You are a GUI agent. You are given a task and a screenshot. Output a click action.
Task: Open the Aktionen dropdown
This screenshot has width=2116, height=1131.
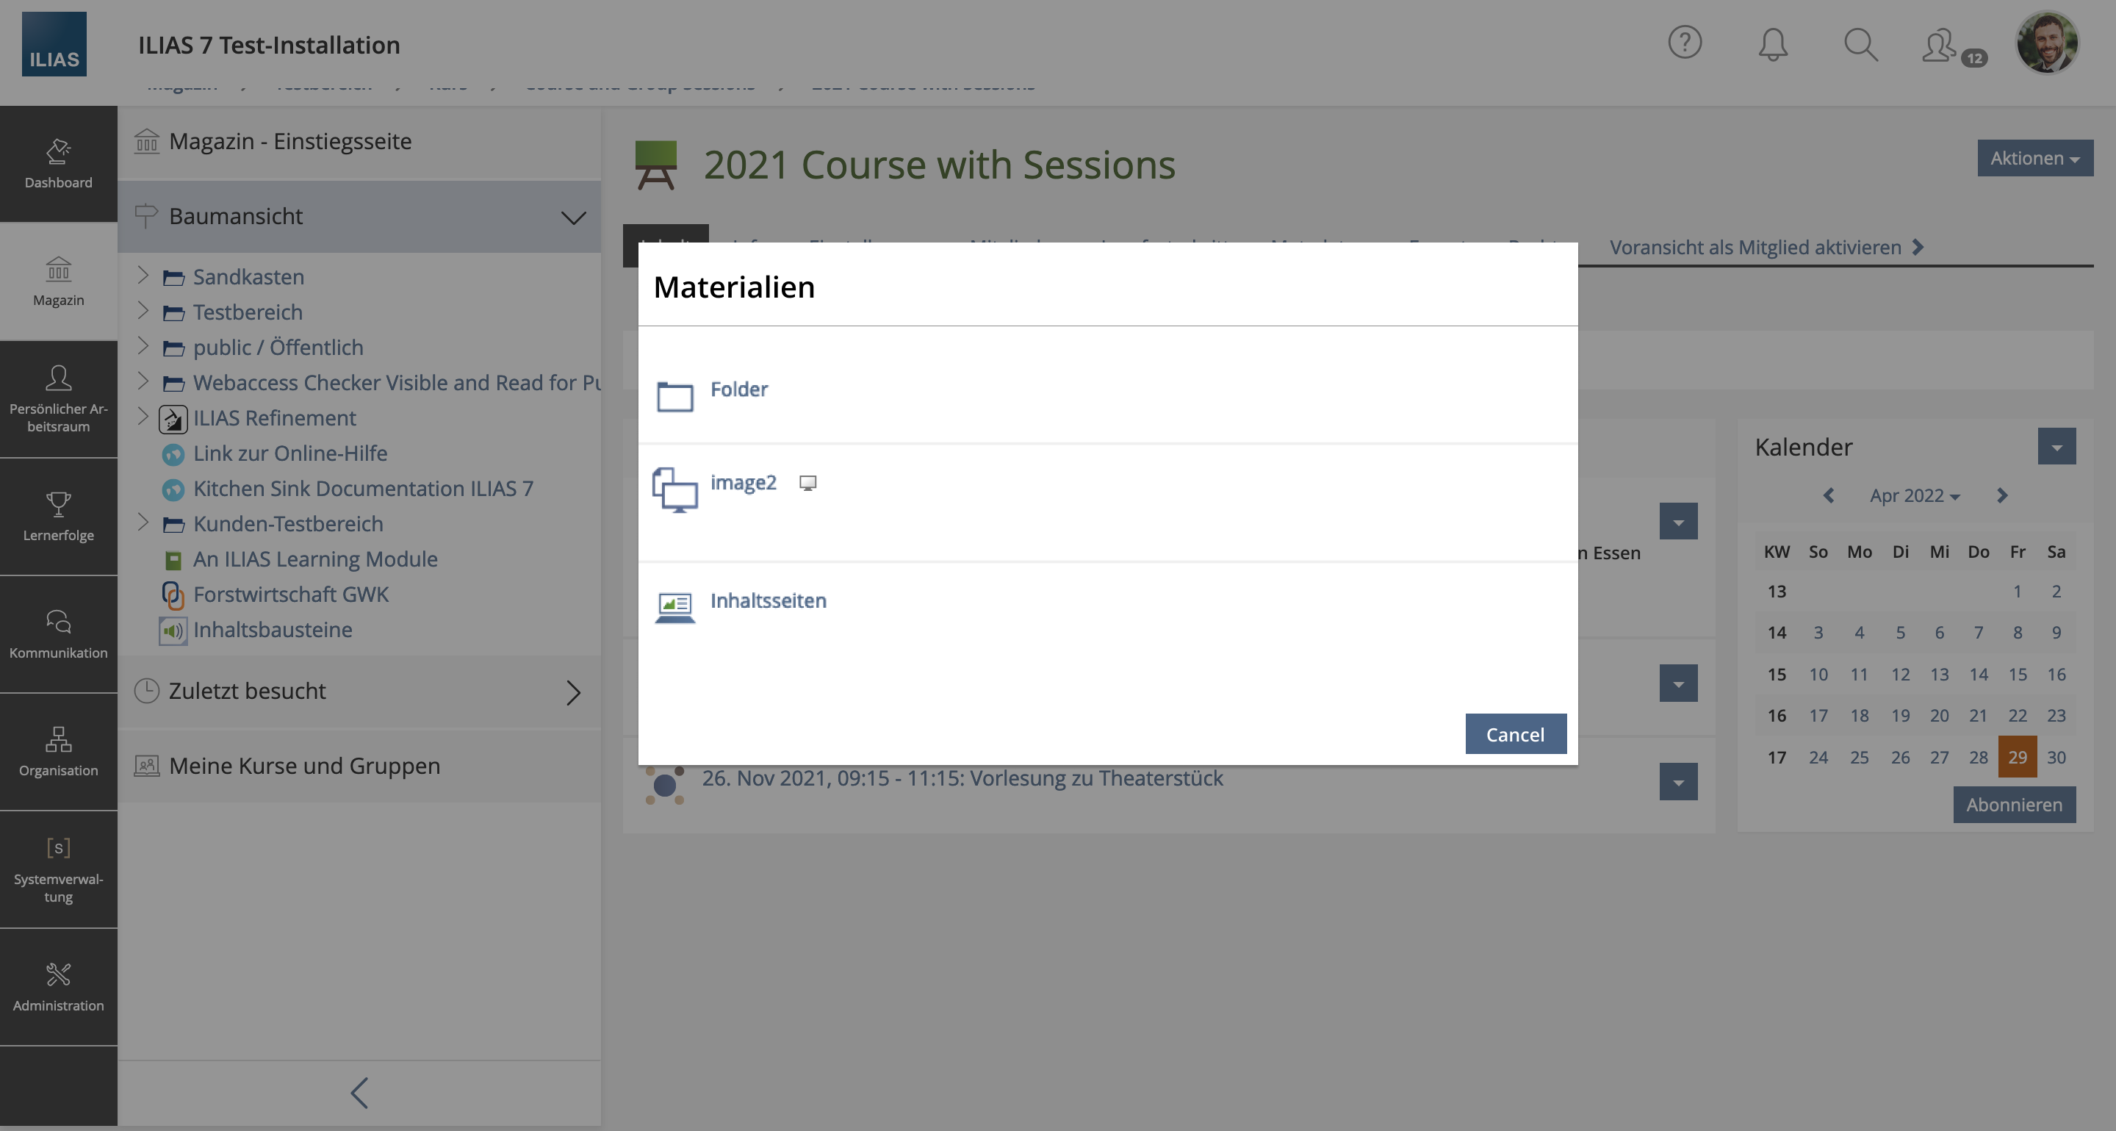click(2034, 159)
